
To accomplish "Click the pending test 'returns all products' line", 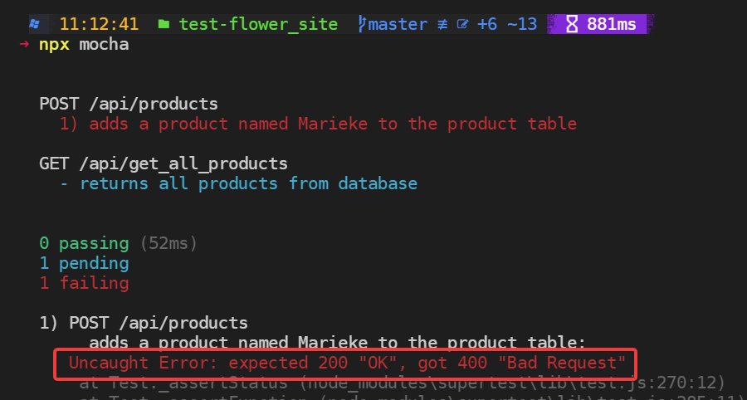I will coord(239,183).
